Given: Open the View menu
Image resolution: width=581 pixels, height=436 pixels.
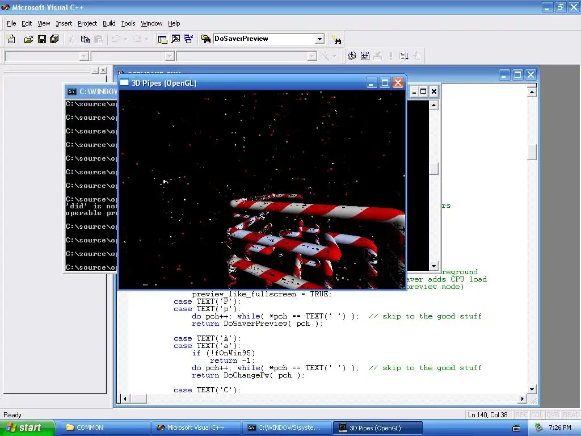Looking at the screenshot, I should [x=44, y=23].
